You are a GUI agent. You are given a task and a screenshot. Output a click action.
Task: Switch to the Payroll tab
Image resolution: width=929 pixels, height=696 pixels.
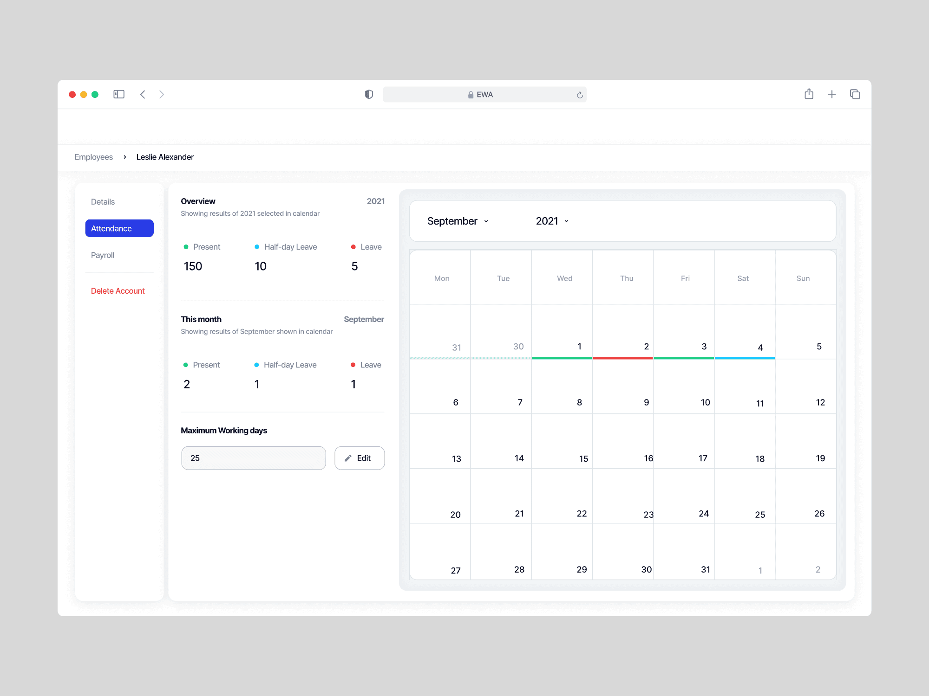point(102,255)
